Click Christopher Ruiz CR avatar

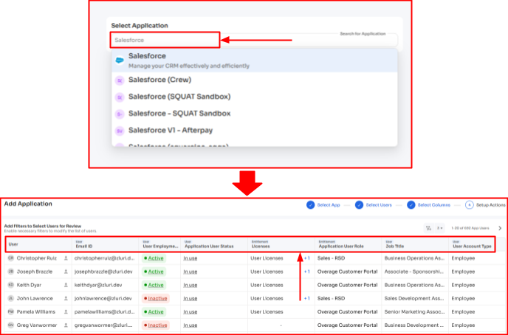[x=10, y=258]
